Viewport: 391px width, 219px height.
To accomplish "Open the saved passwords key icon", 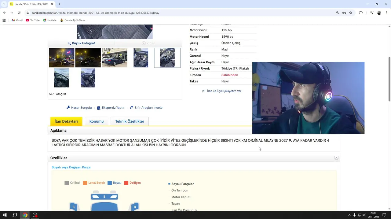I will click(344, 13).
